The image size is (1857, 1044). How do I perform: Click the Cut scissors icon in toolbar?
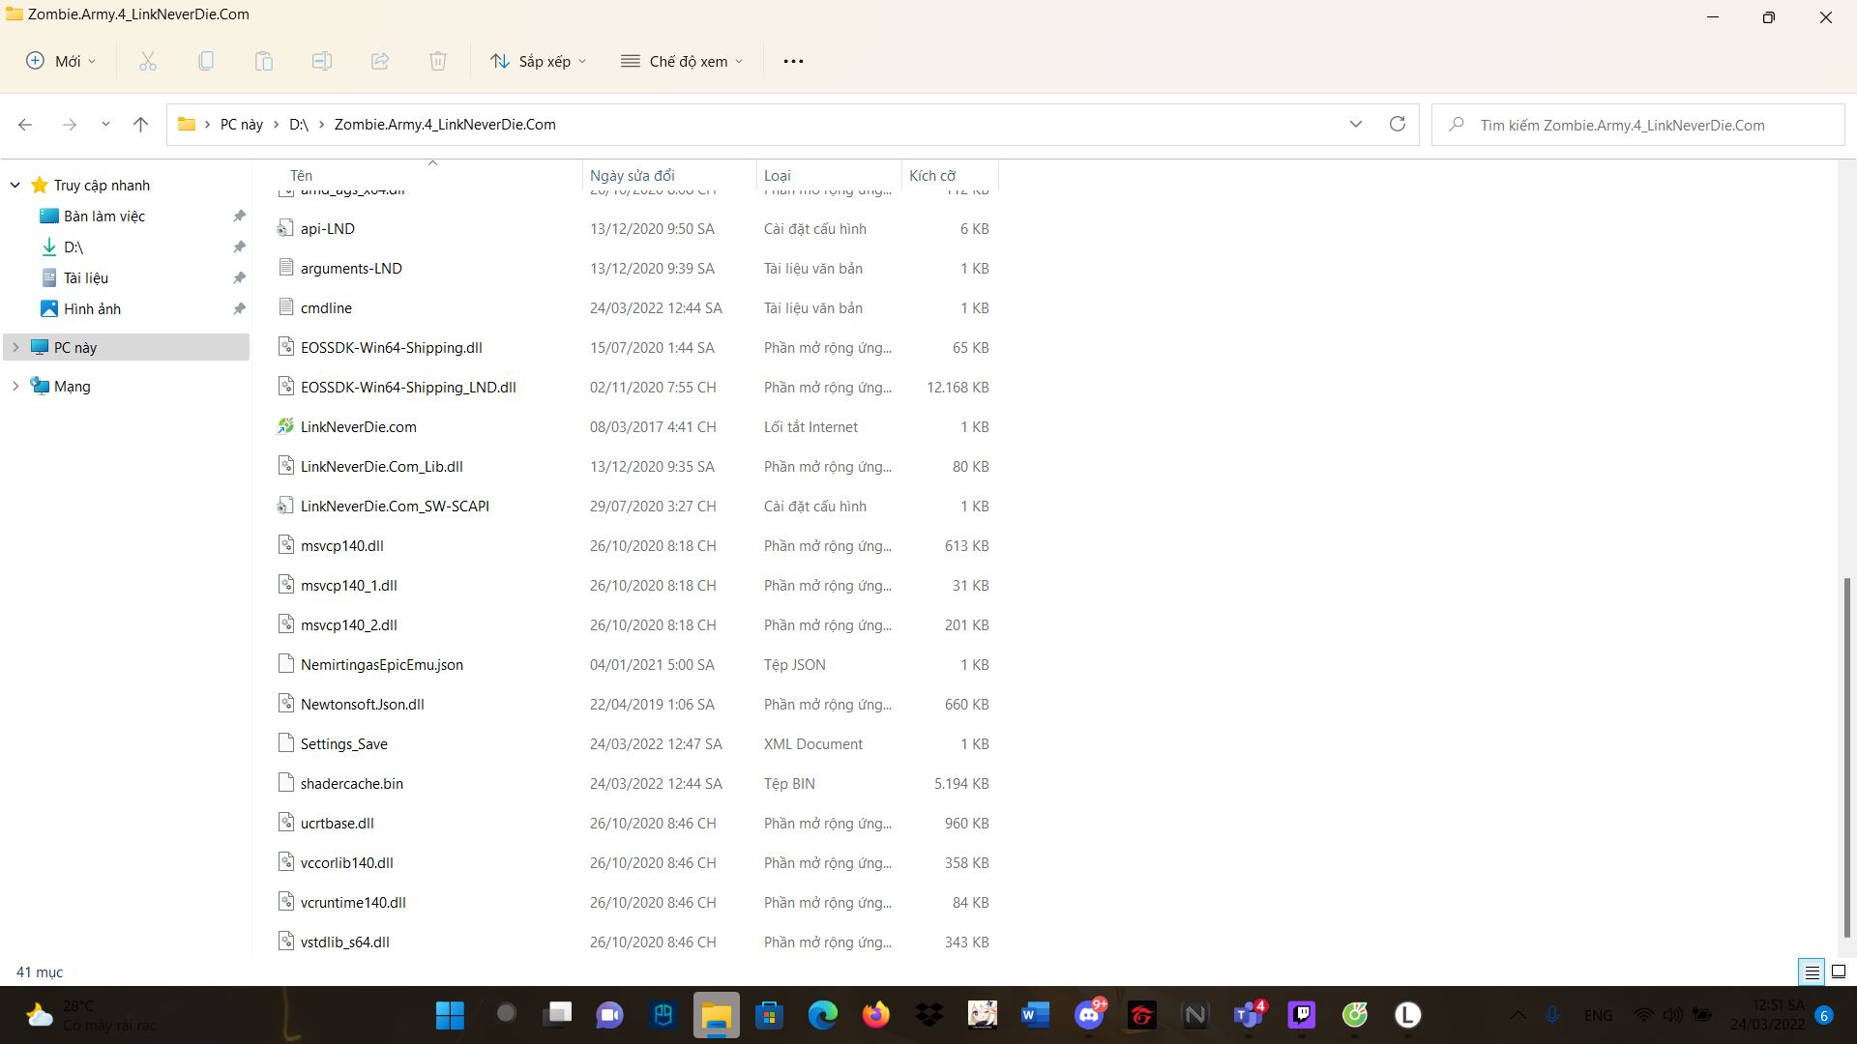point(148,61)
